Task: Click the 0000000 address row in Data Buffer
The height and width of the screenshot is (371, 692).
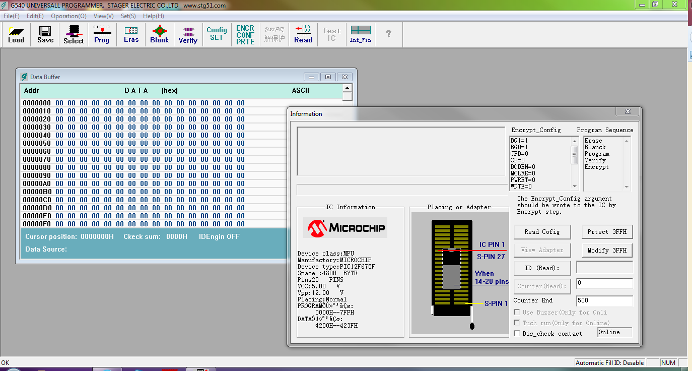Action: pyautogui.click(x=133, y=103)
